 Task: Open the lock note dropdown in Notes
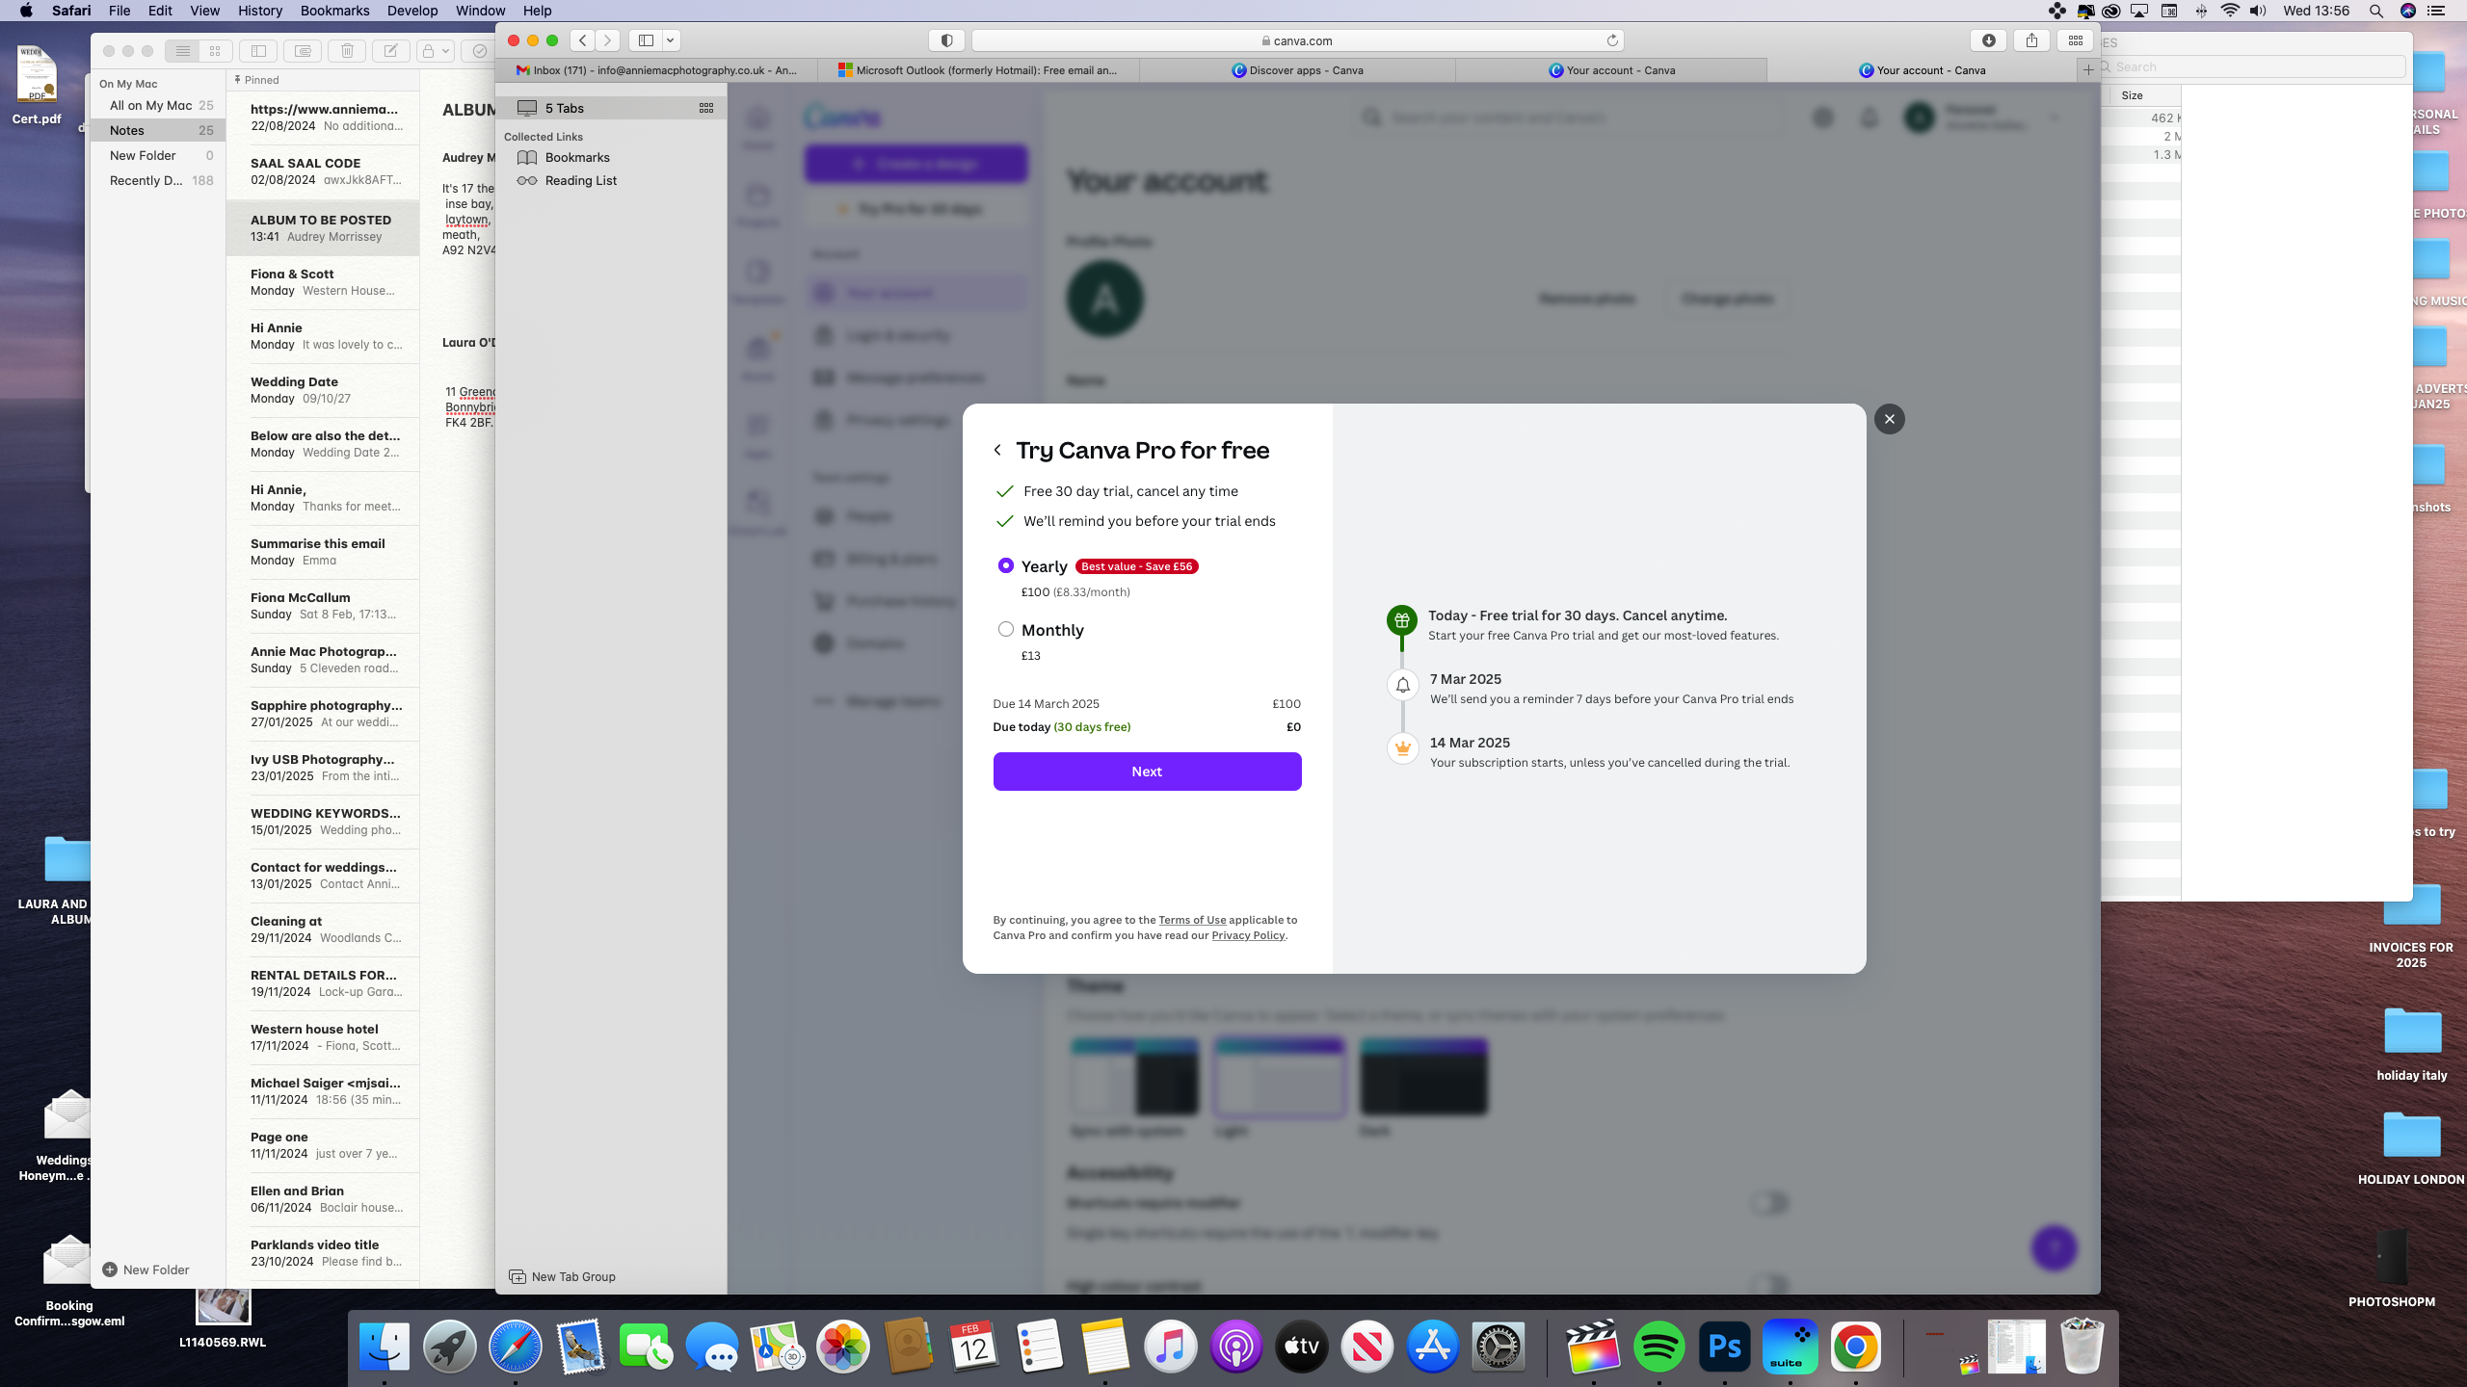click(x=436, y=51)
